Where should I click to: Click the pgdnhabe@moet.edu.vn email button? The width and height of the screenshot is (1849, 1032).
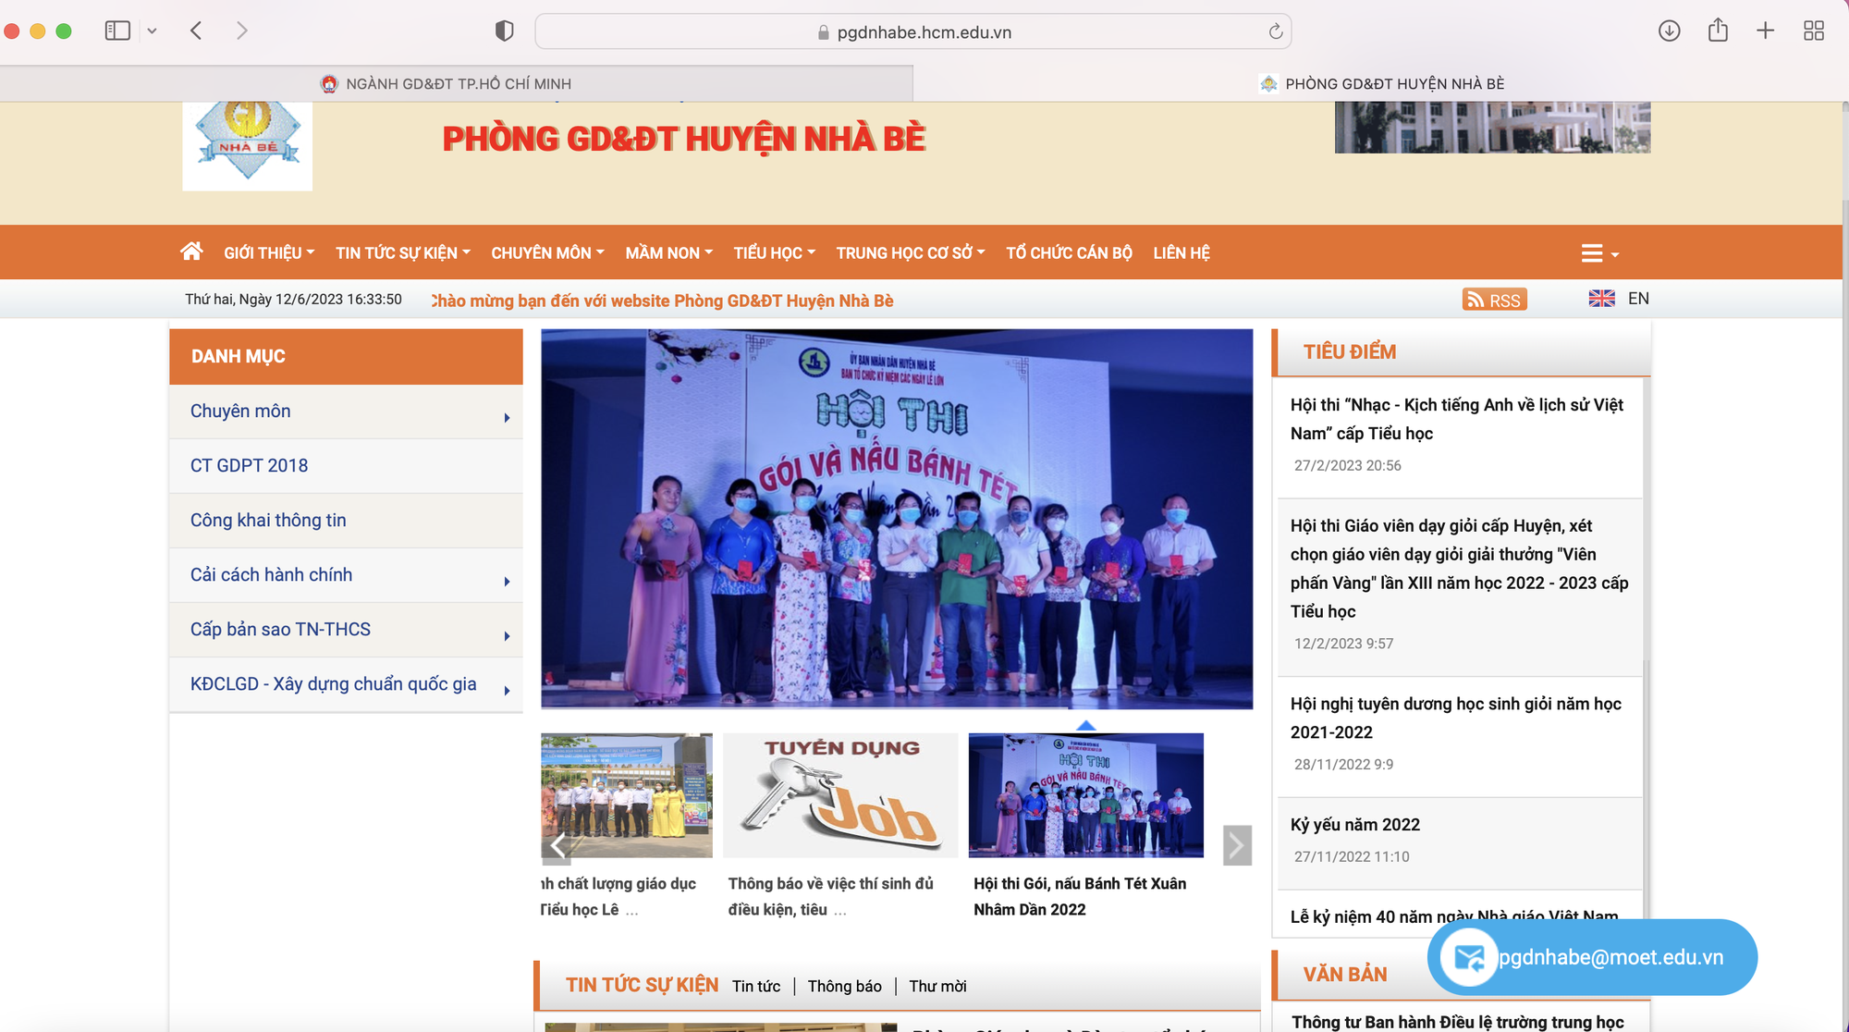coord(1592,957)
